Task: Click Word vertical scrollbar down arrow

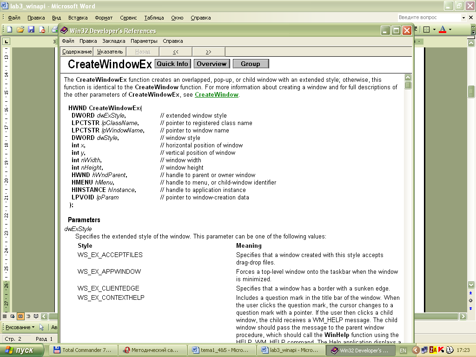Action: coord(471,284)
